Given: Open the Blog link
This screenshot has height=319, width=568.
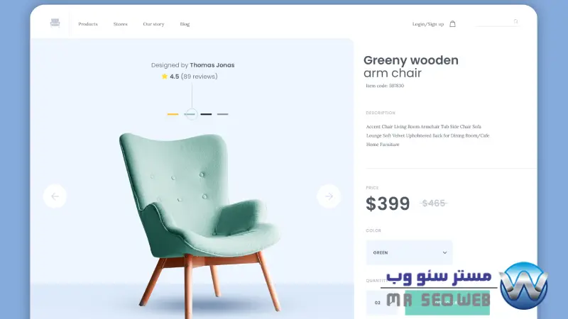Looking at the screenshot, I should [185, 24].
